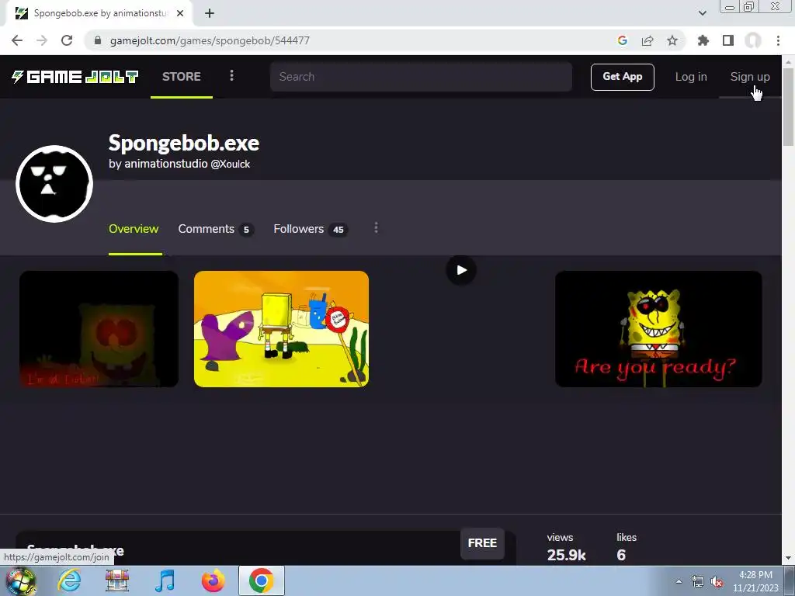Click the Get App button
The height and width of the screenshot is (596, 795).
pyautogui.click(x=622, y=77)
